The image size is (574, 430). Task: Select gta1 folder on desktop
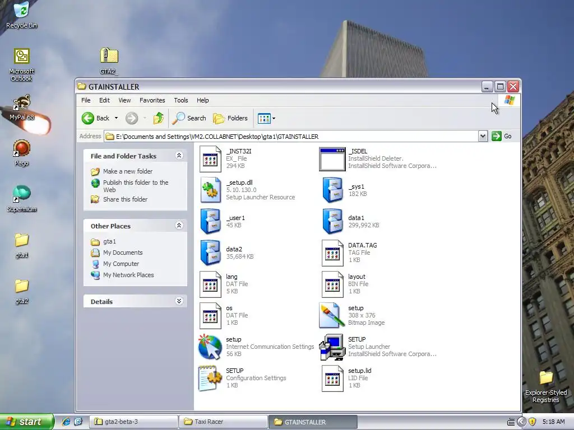coord(22,245)
